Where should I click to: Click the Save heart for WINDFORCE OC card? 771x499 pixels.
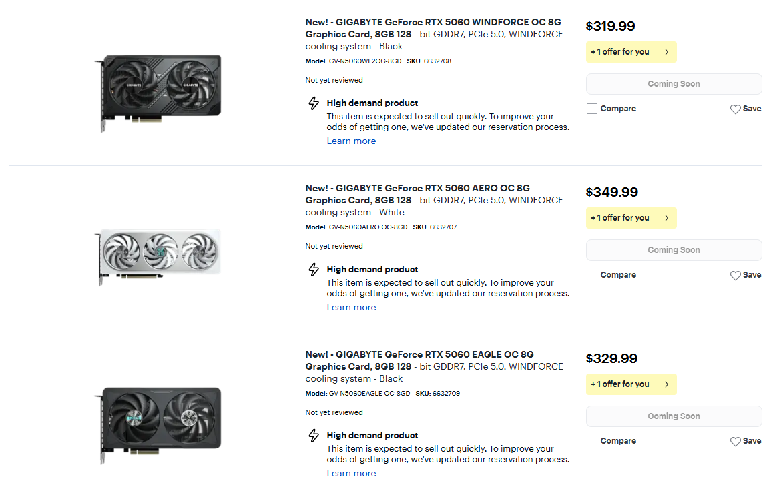[x=736, y=109]
